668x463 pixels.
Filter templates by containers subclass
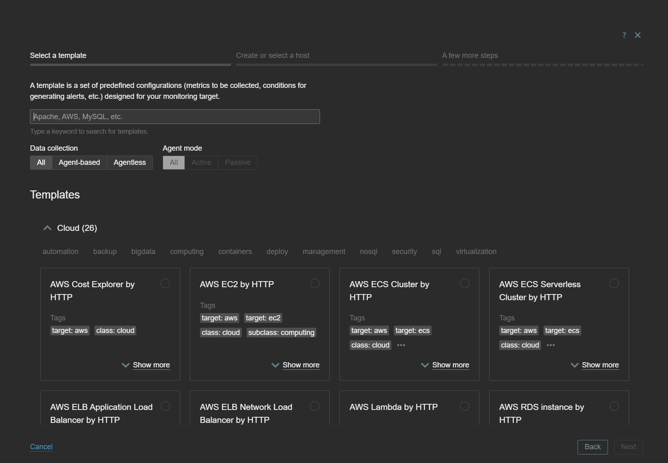tap(235, 252)
